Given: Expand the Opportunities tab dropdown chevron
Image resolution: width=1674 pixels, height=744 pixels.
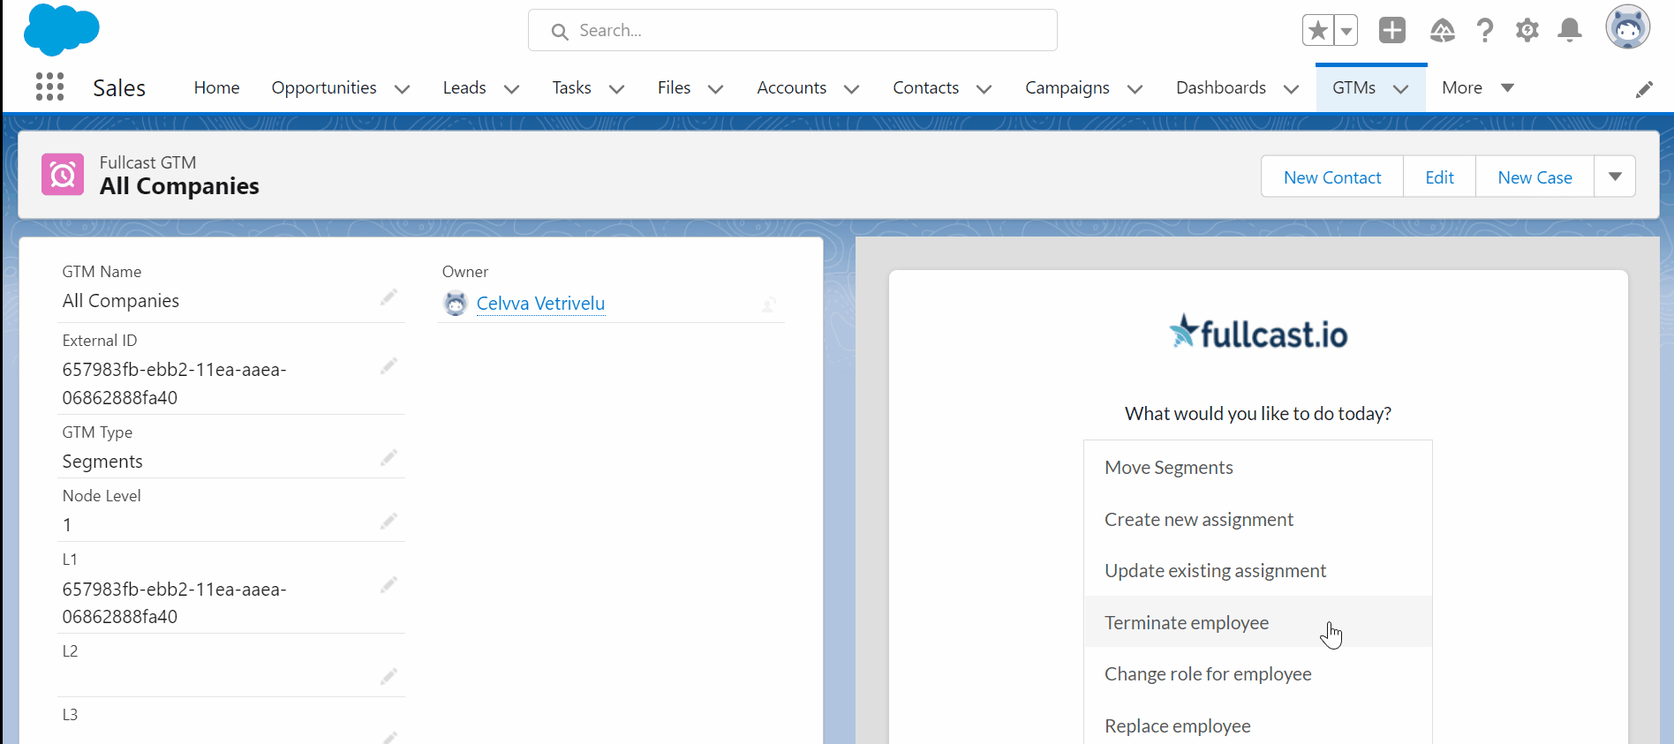Looking at the screenshot, I should tap(402, 89).
